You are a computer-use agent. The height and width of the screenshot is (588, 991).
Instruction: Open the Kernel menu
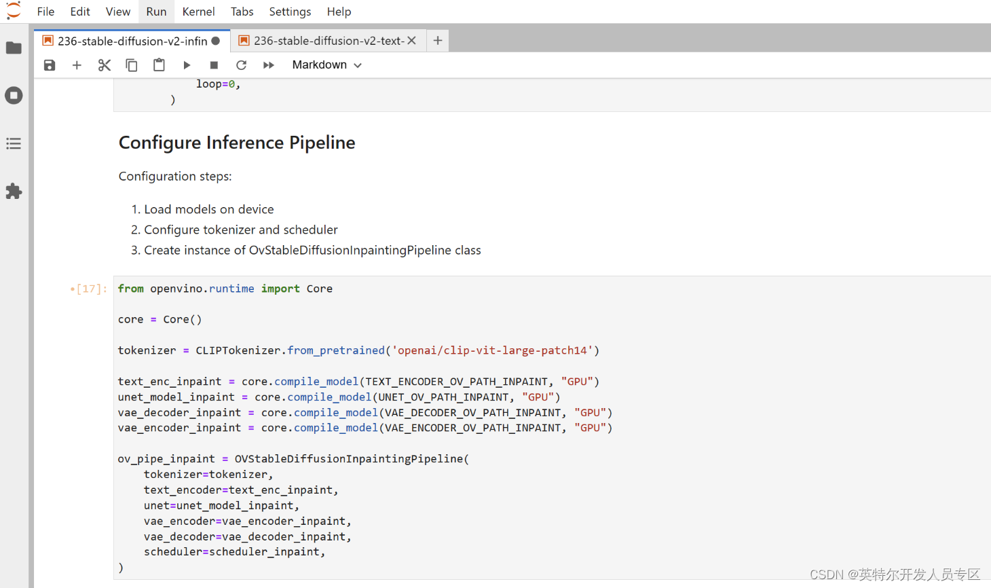point(199,12)
